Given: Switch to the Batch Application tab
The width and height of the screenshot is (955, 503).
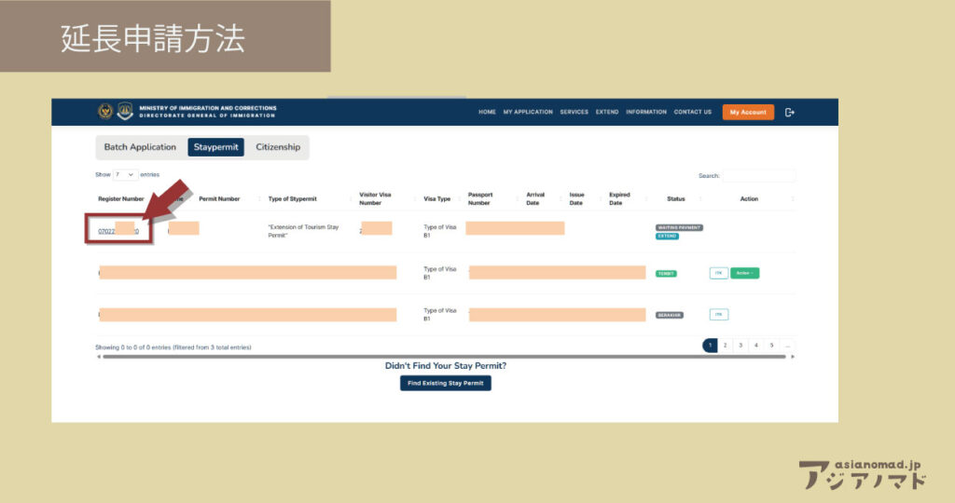Looking at the screenshot, I should coord(140,147).
